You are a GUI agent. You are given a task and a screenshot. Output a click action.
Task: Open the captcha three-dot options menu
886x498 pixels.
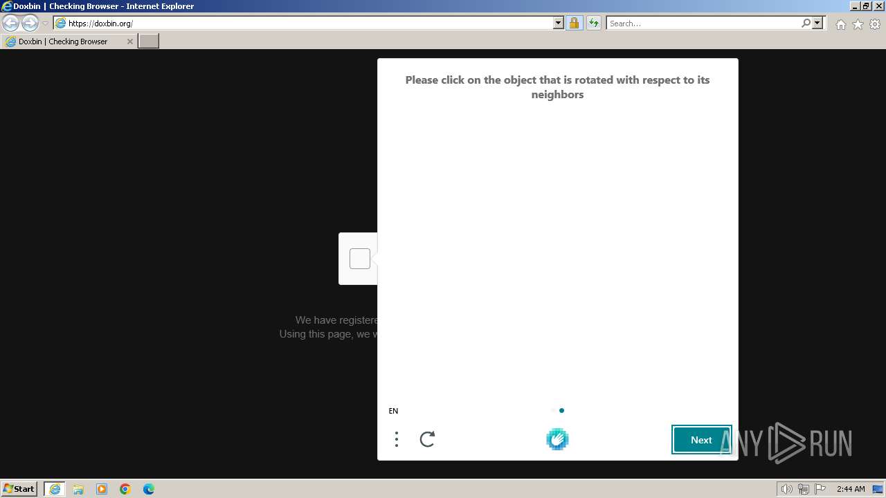coord(396,439)
